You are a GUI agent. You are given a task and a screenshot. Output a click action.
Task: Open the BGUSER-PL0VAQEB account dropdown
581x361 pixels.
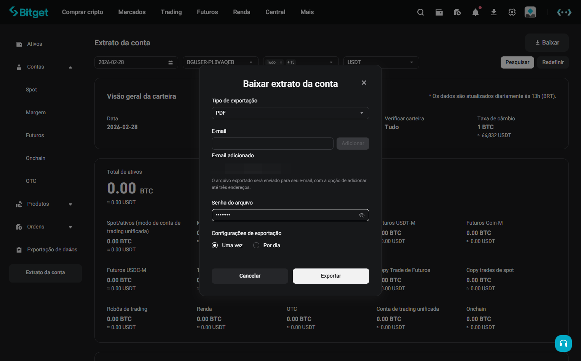(x=220, y=62)
